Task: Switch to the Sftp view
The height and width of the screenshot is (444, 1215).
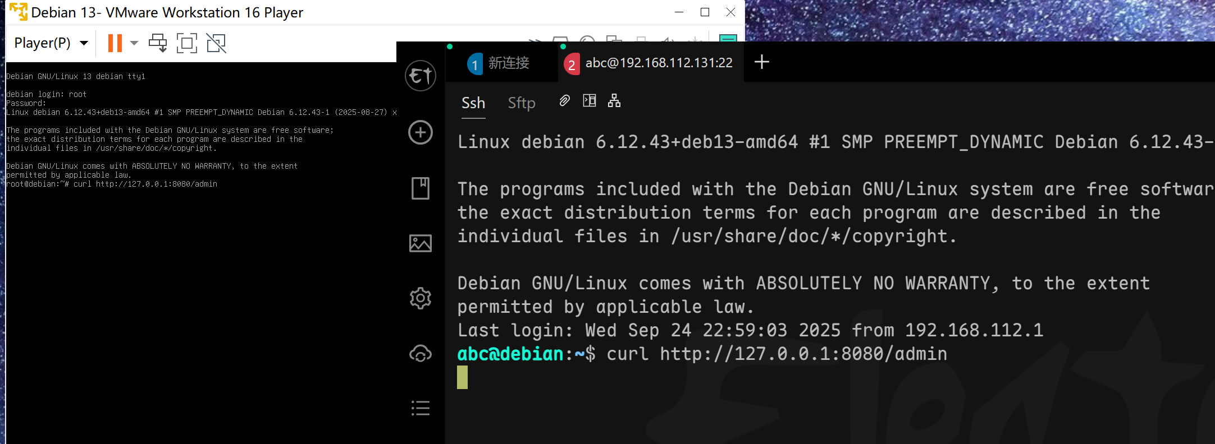Action: pos(522,103)
